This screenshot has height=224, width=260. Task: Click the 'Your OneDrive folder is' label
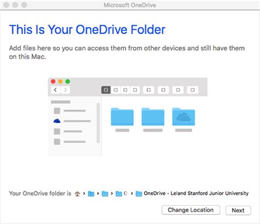tap(40, 193)
